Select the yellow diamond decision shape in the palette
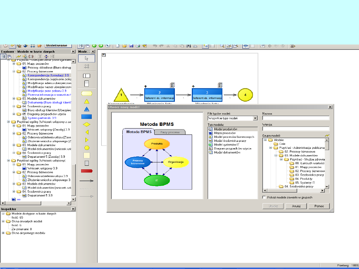This screenshot has width=359, height=269. pyautogui.click(x=86, y=124)
